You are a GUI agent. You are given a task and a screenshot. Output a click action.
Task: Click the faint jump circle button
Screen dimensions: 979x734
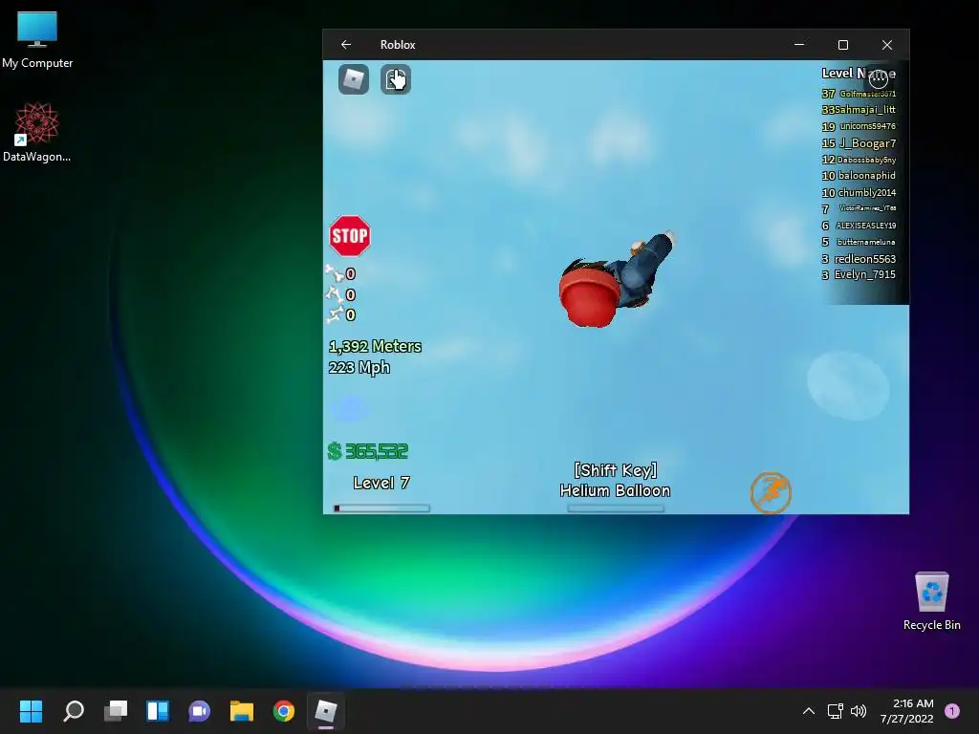(848, 386)
